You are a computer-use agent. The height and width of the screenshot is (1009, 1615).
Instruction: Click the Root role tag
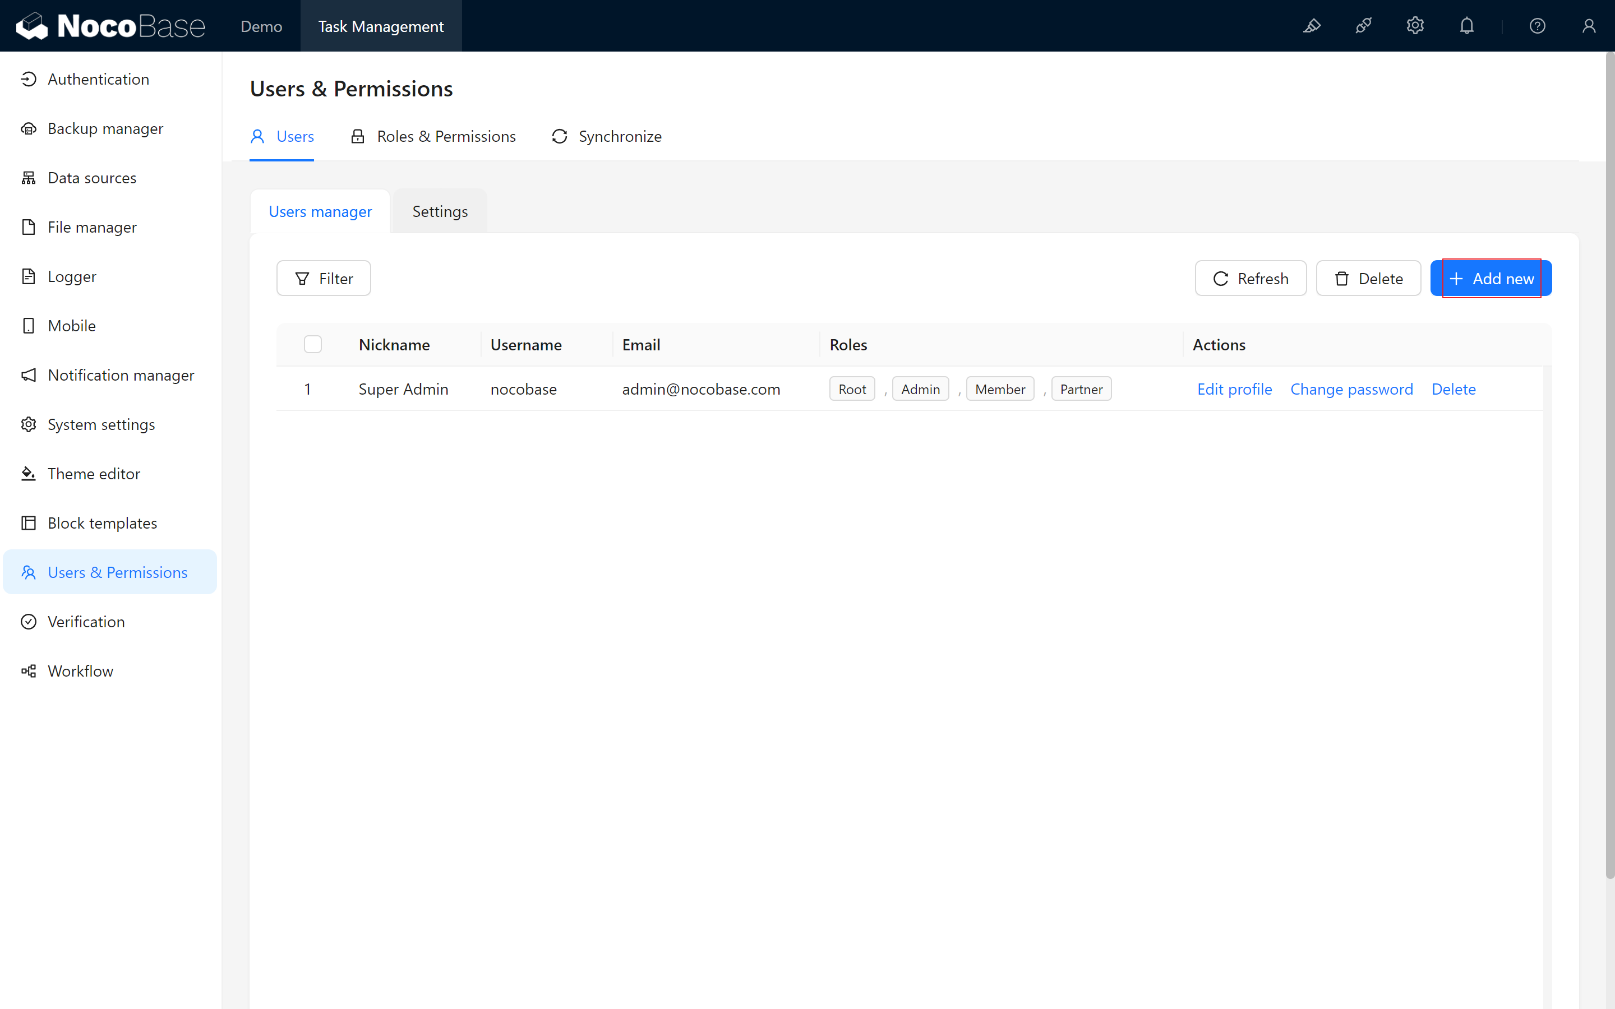pos(852,389)
